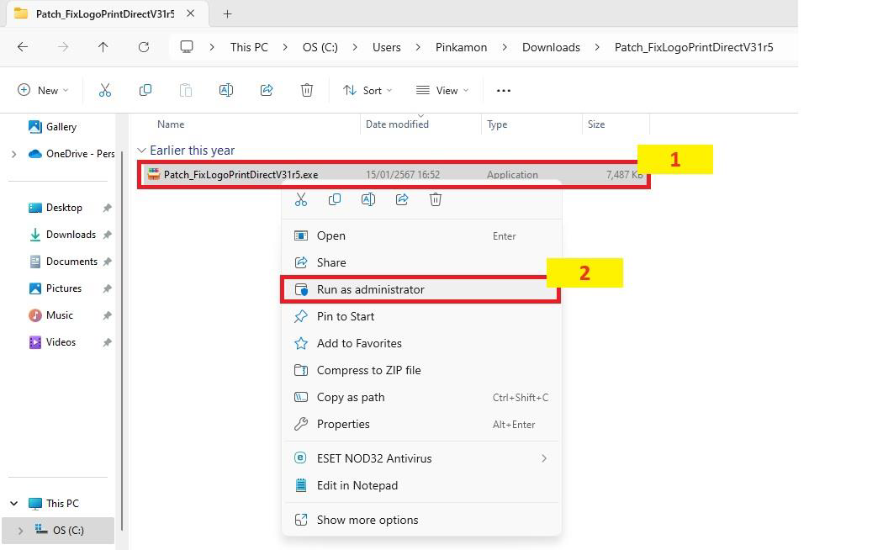The image size is (883, 550).
Task: Select Run as administrator
Action: [x=370, y=289]
